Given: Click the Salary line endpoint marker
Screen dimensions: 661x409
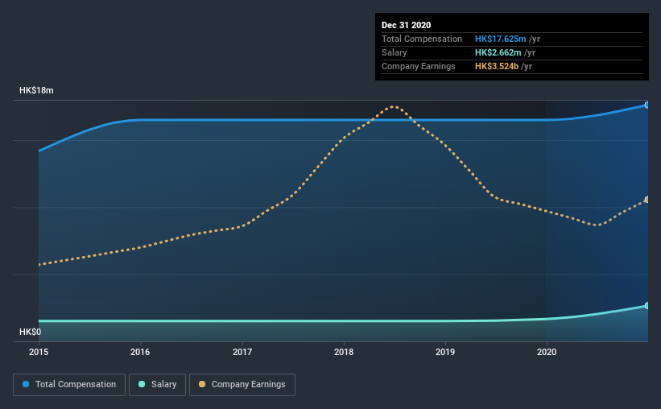Looking at the screenshot, I should pyautogui.click(x=647, y=306).
